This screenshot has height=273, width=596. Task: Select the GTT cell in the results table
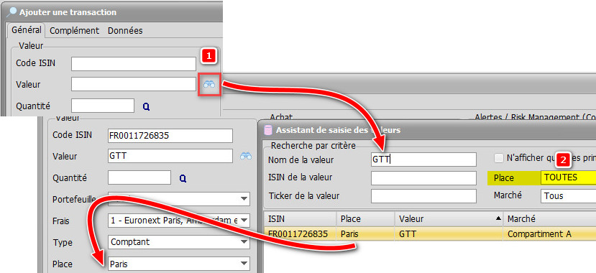click(449, 234)
